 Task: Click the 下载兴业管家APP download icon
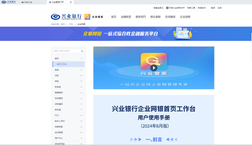pos(167,8)
